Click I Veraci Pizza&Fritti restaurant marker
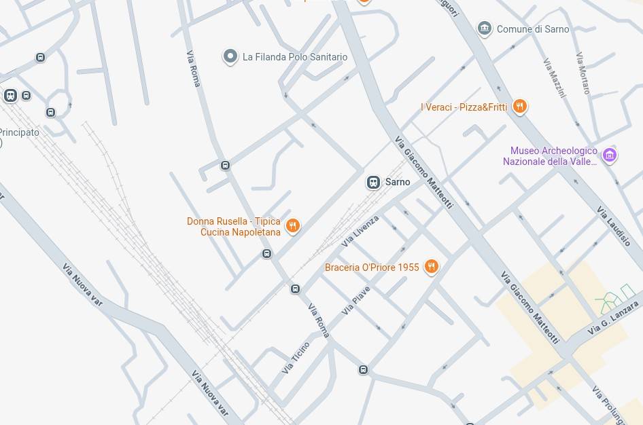 [x=519, y=107]
